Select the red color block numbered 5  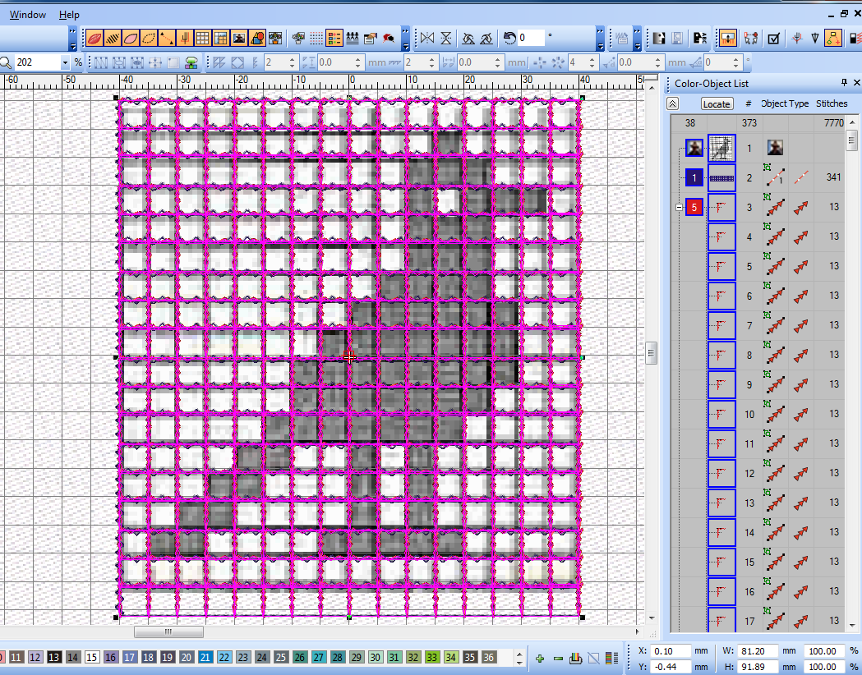point(694,208)
